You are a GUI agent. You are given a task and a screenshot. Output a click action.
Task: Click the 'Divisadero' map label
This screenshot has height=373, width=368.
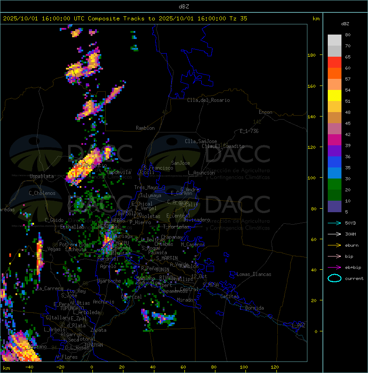[x=196, y=220]
